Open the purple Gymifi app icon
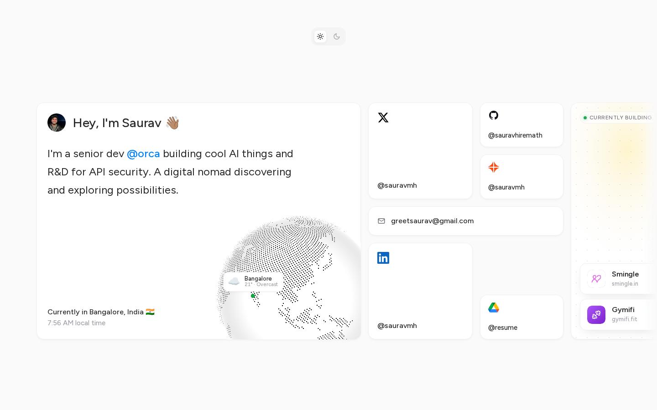 click(596, 315)
